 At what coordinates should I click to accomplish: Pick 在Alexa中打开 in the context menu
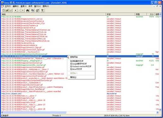click(x=76, y=69)
